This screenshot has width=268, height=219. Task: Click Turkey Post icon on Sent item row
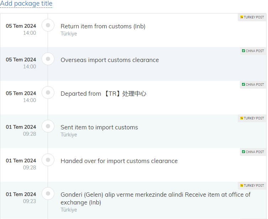(x=242, y=118)
